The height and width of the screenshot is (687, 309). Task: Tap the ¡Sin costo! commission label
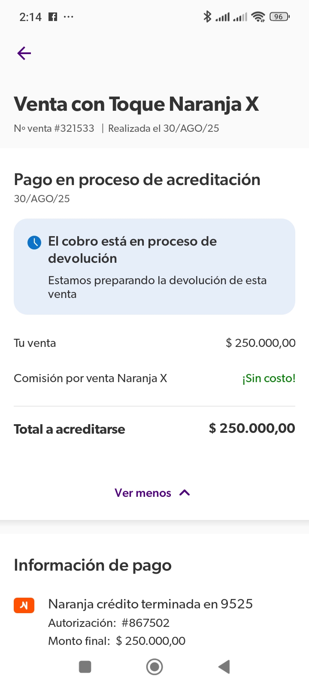[x=269, y=378]
